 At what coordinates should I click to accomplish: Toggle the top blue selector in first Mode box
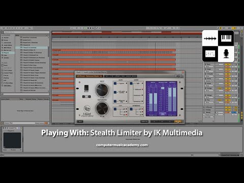point(115,83)
